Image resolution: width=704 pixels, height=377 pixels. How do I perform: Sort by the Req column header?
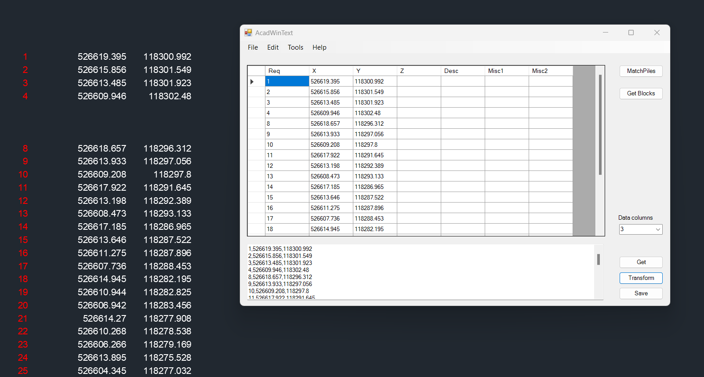[x=287, y=71]
